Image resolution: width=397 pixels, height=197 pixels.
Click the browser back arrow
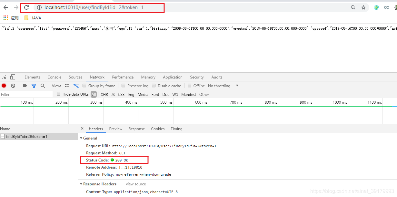click(x=6, y=7)
